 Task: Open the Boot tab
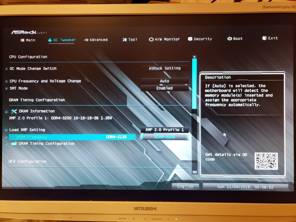click(x=235, y=38)
